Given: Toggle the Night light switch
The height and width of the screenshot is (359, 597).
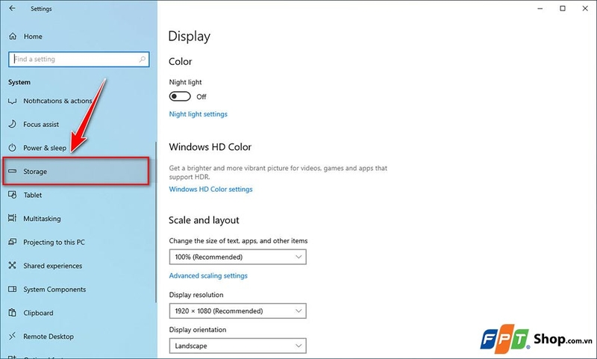Looking at the screenshot, I should [x=180, y=96].
